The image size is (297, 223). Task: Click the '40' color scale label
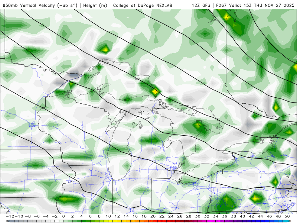242,216
